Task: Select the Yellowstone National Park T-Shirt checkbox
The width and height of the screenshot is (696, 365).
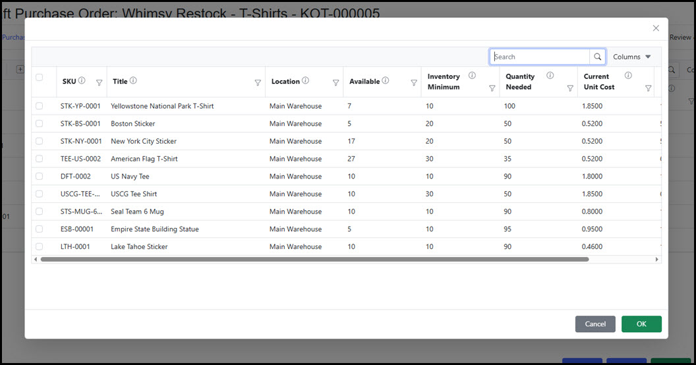Action: [40, 106]
